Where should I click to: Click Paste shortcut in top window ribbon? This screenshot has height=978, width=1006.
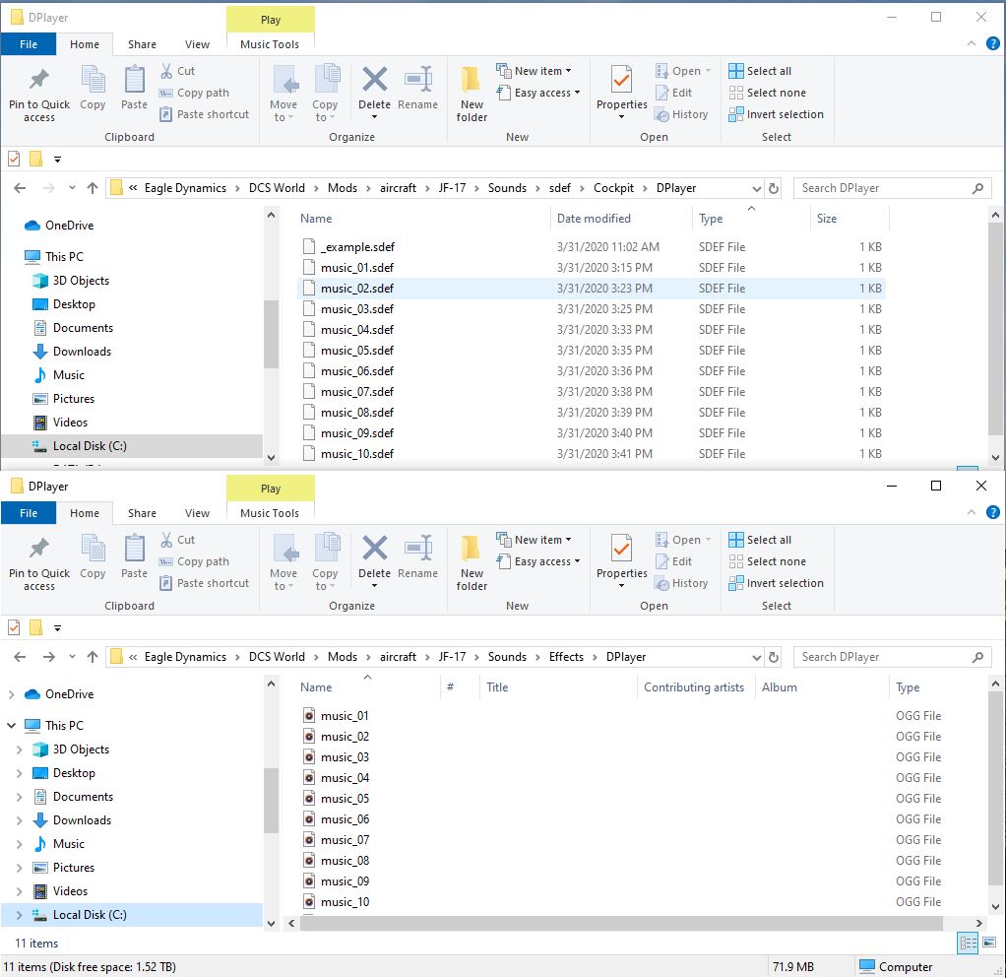[x=205, y=114]
